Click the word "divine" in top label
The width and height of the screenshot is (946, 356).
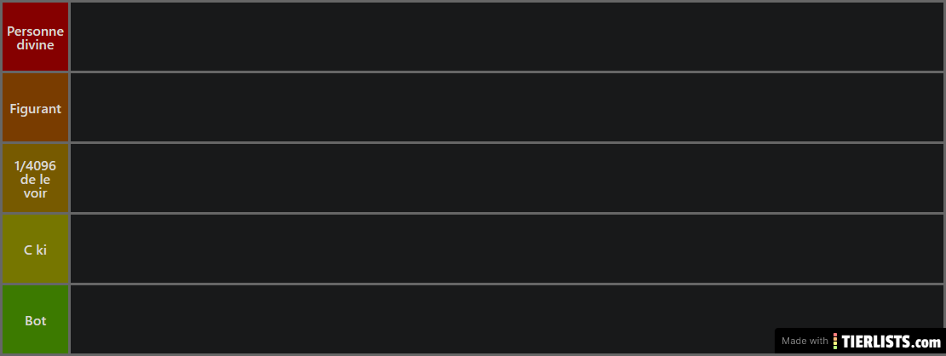coord(35,45)
